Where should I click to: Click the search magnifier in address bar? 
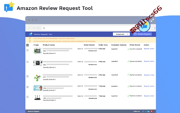coord(44,28)
